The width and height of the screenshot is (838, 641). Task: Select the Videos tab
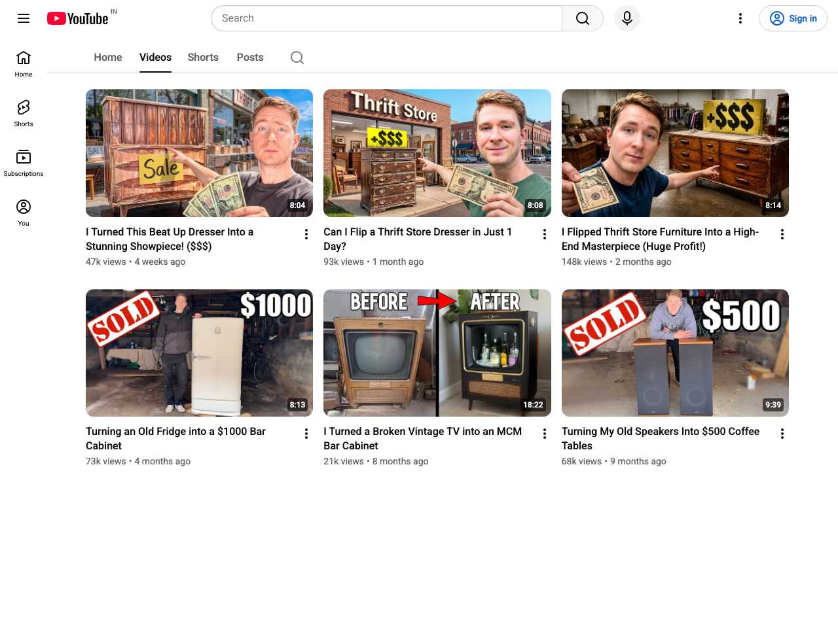click(x=155, y=58)
